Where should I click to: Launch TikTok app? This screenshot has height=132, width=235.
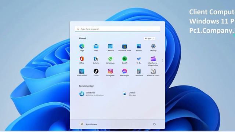coord(96,73)
